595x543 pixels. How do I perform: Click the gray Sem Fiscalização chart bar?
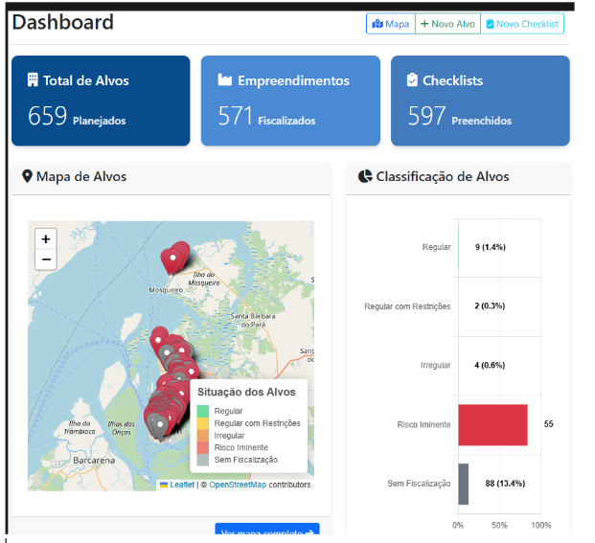tap(464, 484)
